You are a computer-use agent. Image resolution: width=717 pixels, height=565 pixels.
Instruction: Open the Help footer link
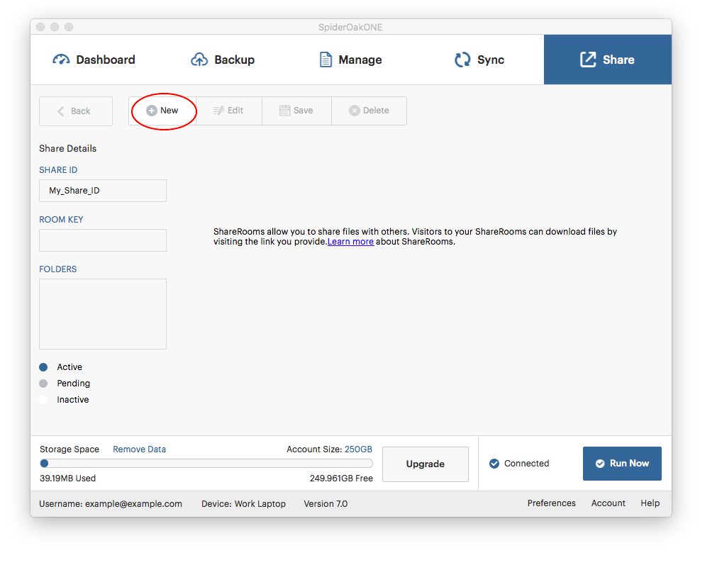(x=650, y=503)
